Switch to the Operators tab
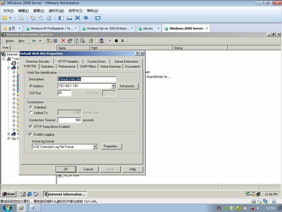This screenshot has width=282, height=212. point(47,67)
